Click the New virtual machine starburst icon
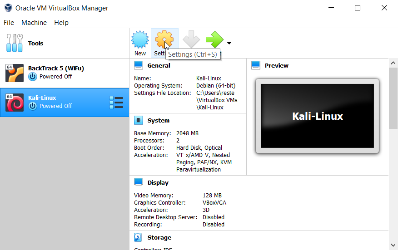 [140, 39]
